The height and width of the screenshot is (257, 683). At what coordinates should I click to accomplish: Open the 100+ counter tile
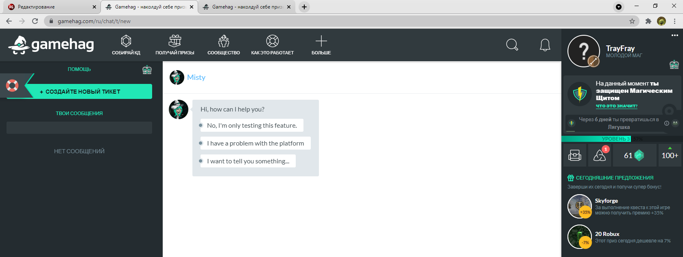pos(670,155)
